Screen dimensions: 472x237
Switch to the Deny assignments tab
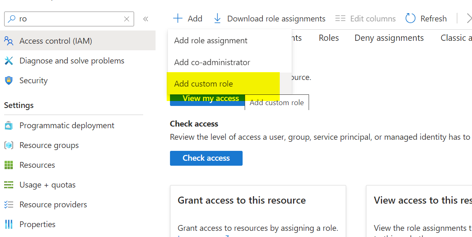pyautogui.click(x=389, y=38)
